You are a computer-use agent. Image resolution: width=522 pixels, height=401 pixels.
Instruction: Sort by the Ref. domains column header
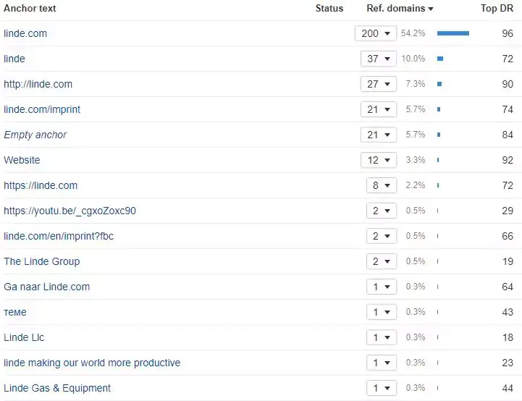400,9
